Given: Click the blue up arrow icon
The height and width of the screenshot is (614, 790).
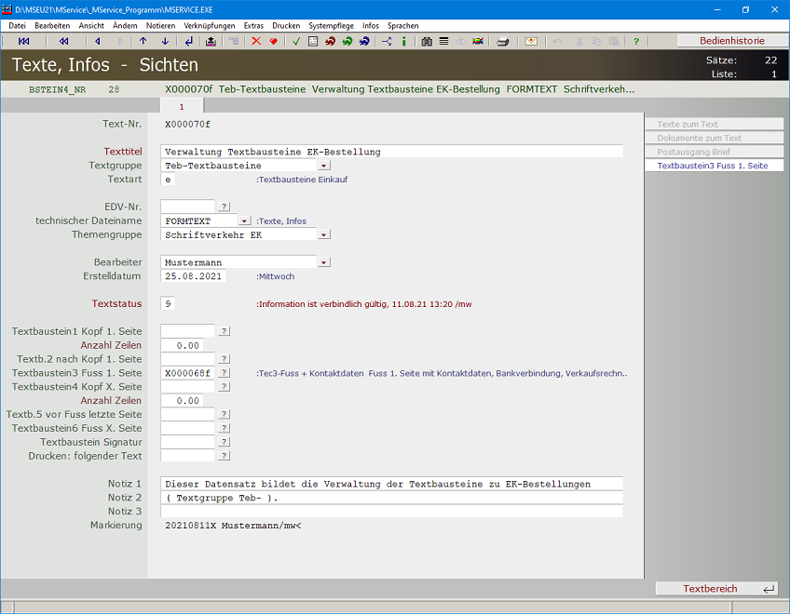Looking at the screenshot, I should pyautogui.click(x=143, y=41).
